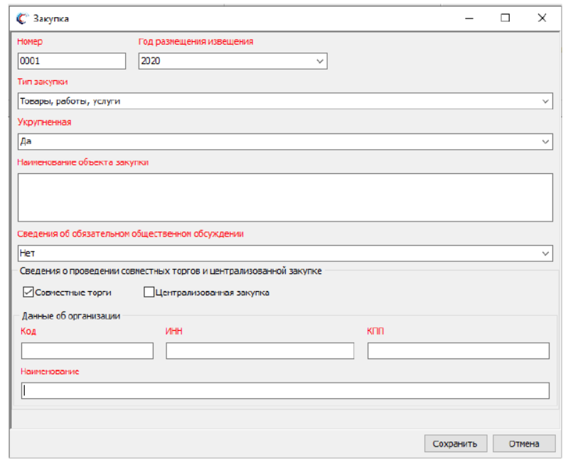Open the Год размещения извещения dropdown arrow
This screenshot has height=465, width=583.
[320, 61]
